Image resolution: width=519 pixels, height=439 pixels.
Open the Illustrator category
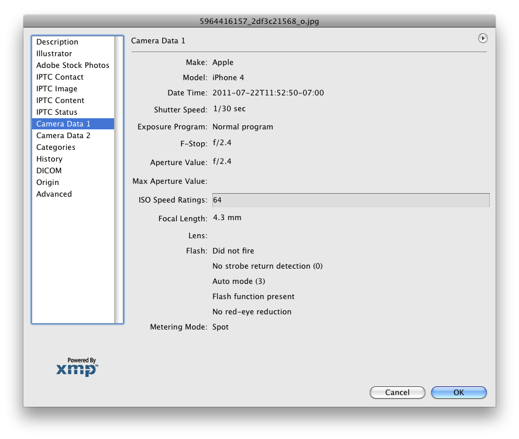(73, 54)
